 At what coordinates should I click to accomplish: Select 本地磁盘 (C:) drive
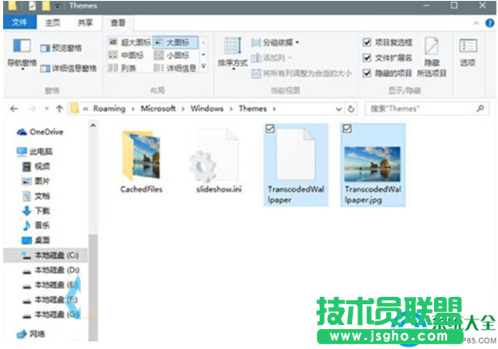(45, 256)
